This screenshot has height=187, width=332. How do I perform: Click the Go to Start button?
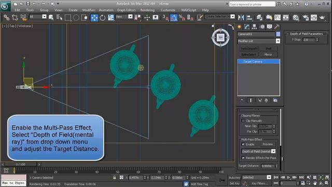pyautogui.click(x=276, y=177)
